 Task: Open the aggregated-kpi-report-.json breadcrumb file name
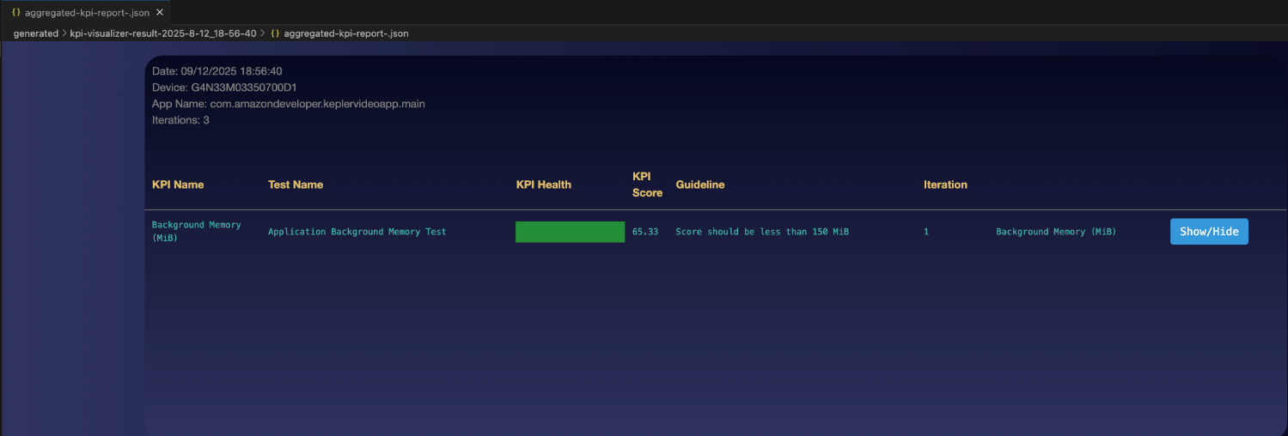pos(345,33)
